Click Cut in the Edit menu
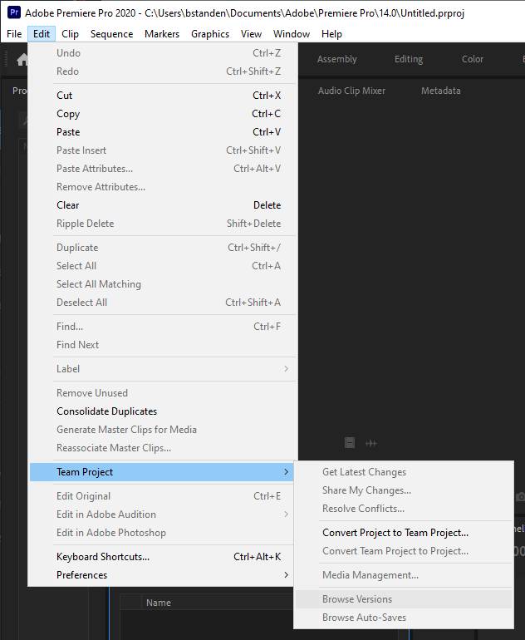Viewport: 525px width, 640px height. pos(65,96)
